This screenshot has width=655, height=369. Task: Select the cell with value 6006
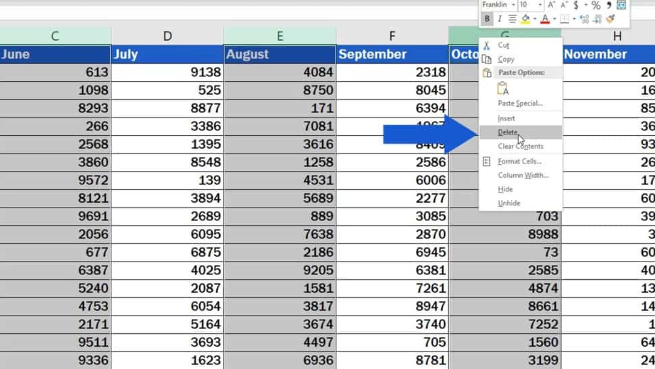[x=392, y=180]
